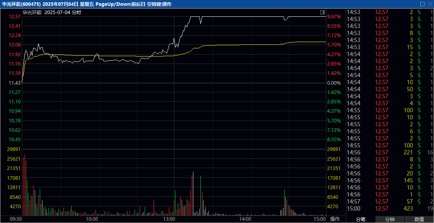Click the 9.97% limit-up percentage label
434x223 pixels.
pyautogui.click(x=334, y=17)
